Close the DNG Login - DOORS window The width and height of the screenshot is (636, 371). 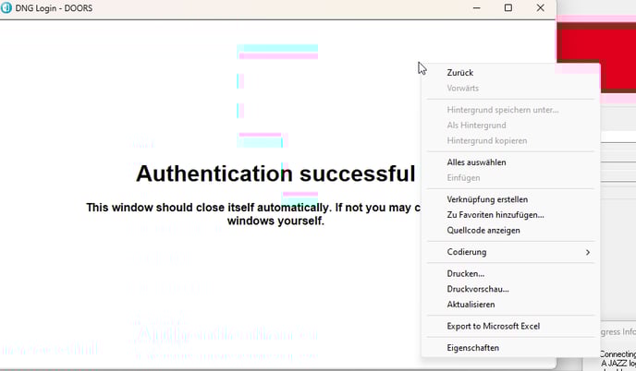540,7
